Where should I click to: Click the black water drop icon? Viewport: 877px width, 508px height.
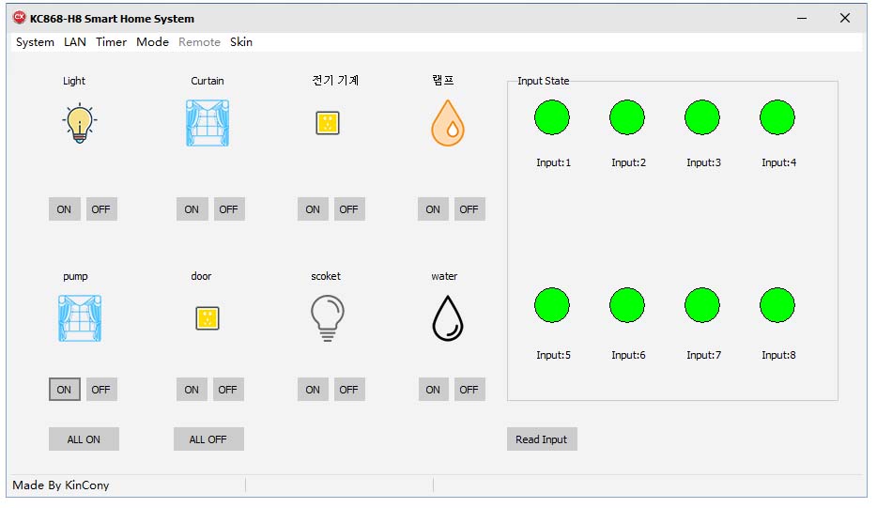tap(448, 318)
